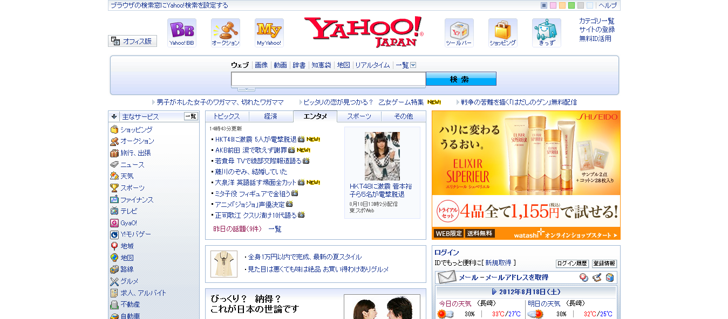This screenshot has height=319, width=728.
Task: Choose the green theme color swatch
Action: click(571, 5)
